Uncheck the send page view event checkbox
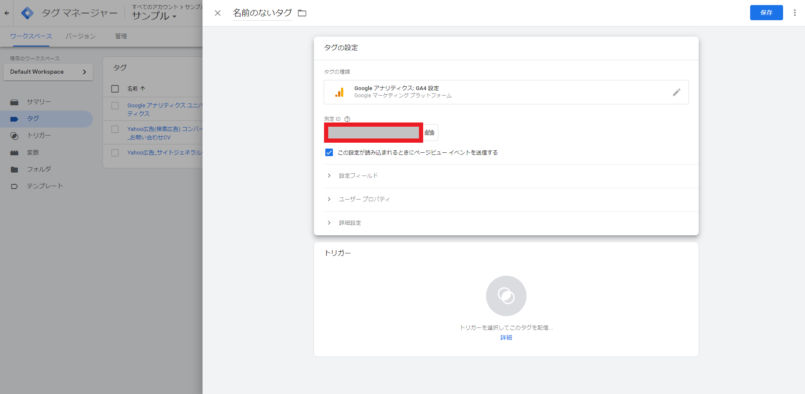This screenshot has width=805, height=394. 329,152
